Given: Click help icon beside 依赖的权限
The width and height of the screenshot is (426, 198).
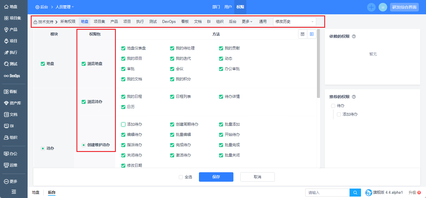Looking at the screenshot, I should coord(354,36).
